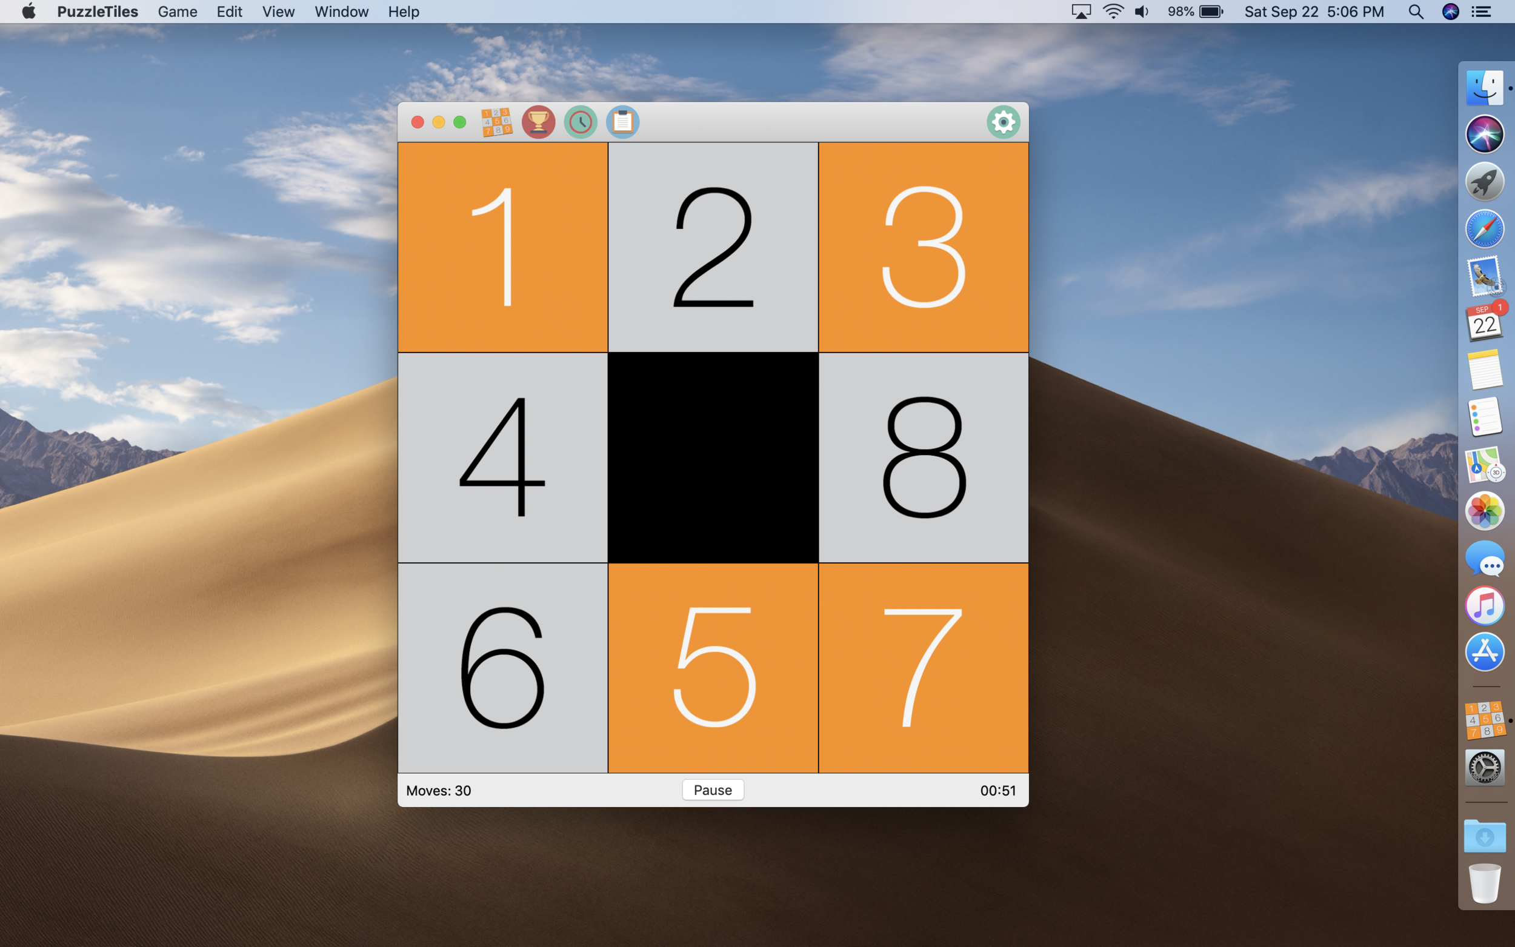Open the new puzzle grid icon in toolbar
1515x947 pixels.
(496, 122)
